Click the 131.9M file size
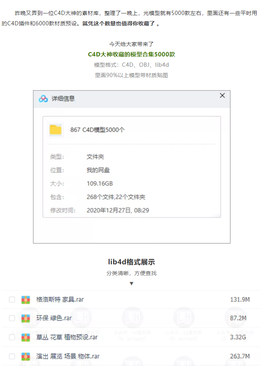This screenshot has width=262, height=366. pyautogui.click(x=240, y=300)
